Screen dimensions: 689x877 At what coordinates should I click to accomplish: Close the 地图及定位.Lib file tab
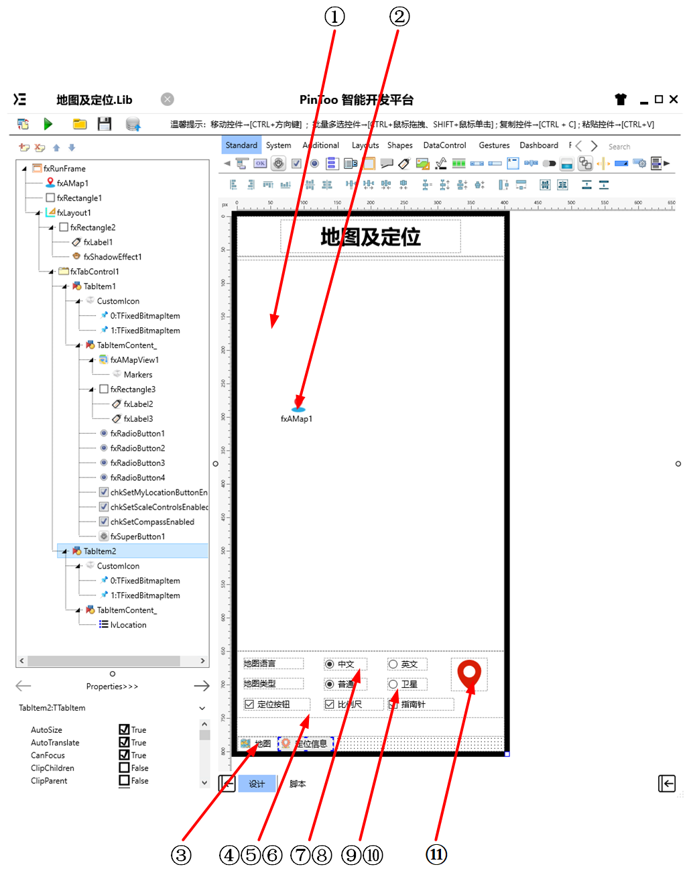click(168, 99)
